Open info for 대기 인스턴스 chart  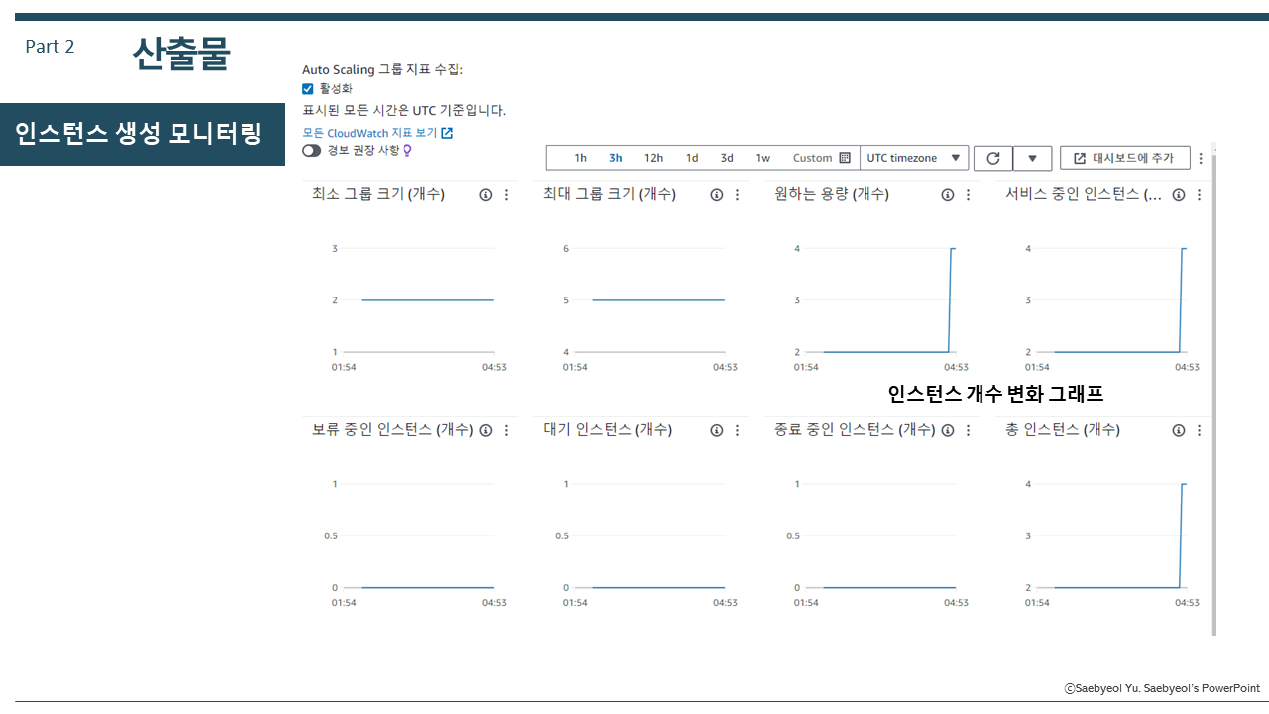[717, 430]
